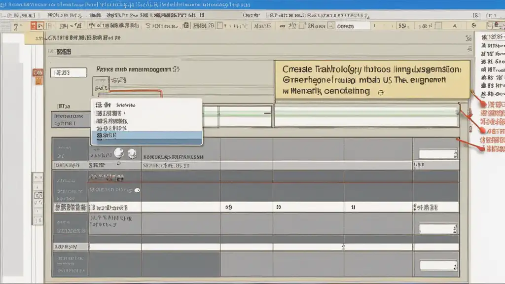Toggle the small round switch in the dark table row
The width and height of the screenshot is (505, 284).
point(137,190)
